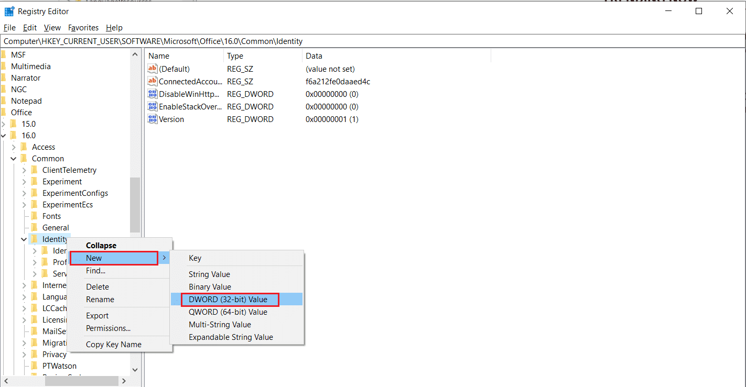Select String Value in the New submenu
Viewport: 746px width, 387px height.
click(209, 274)
